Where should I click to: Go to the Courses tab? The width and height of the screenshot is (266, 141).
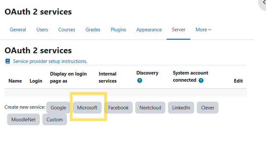tap(67, 30)
